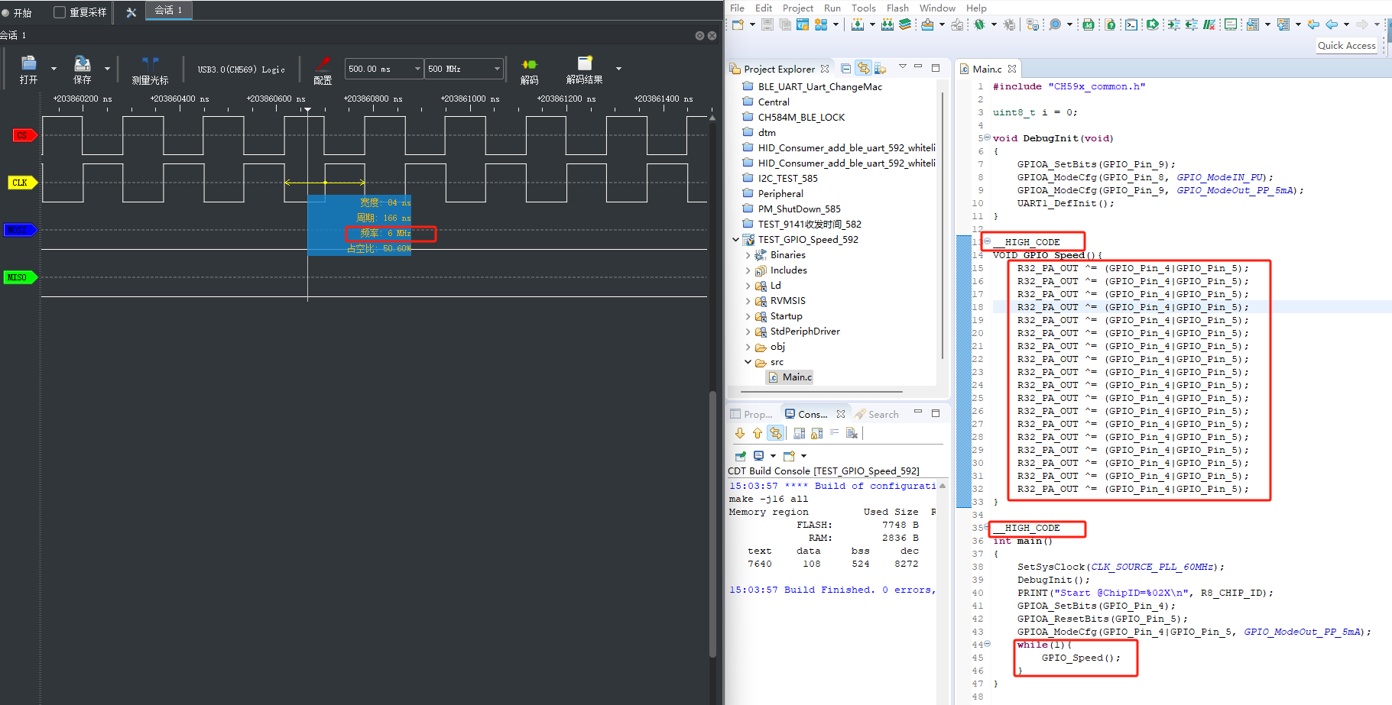Toggle the Pin Console icon

point(740,456)
